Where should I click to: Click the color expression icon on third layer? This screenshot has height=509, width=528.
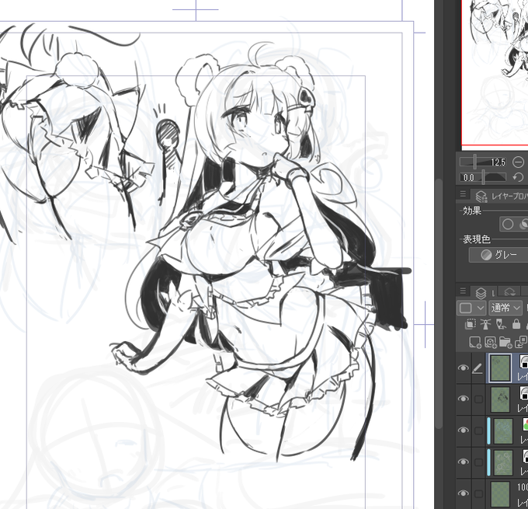(x=525, y=424)
